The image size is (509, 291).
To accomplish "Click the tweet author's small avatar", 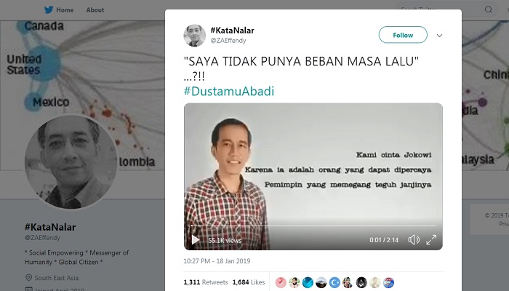I will [x=194, y=36].
